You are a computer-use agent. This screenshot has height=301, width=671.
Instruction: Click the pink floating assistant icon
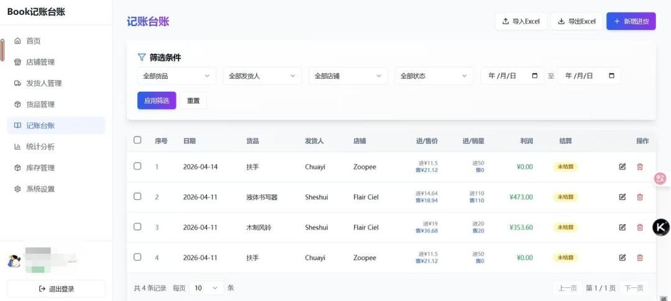(x=660, y=178)
